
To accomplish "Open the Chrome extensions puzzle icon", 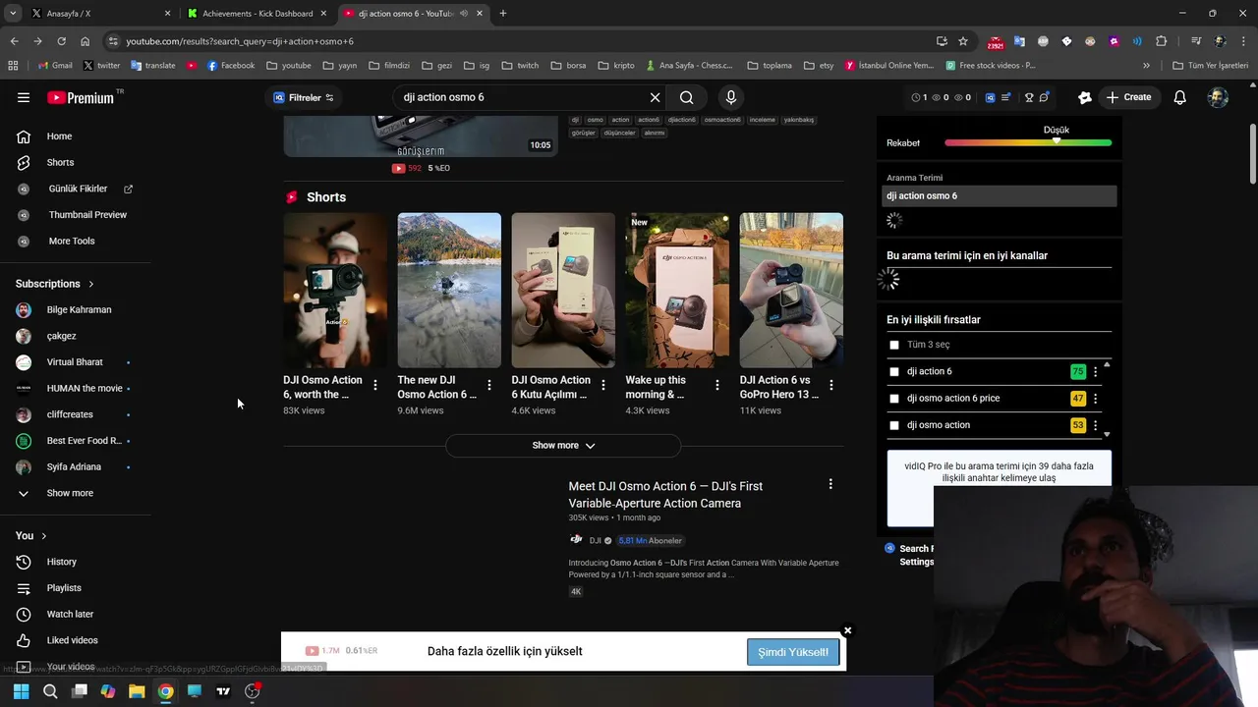I will (1162, 41).
